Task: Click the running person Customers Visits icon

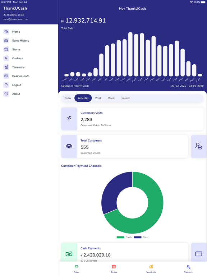Action: click(x=69, y=119)
